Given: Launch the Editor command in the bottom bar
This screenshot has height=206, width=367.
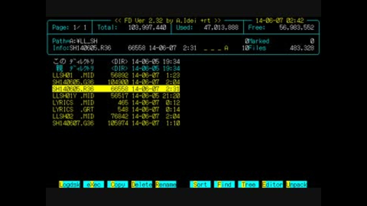Looking at the screenshot, I should (273, 185).
